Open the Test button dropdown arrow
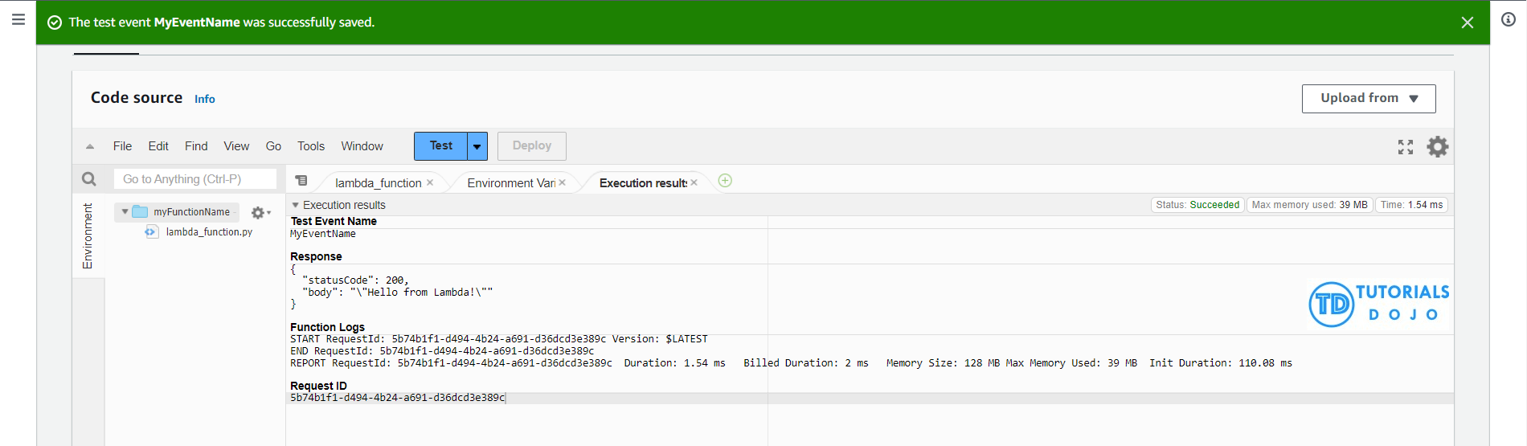The width and height of the screenshot is (1527, 446). click(x=477, y=146)
